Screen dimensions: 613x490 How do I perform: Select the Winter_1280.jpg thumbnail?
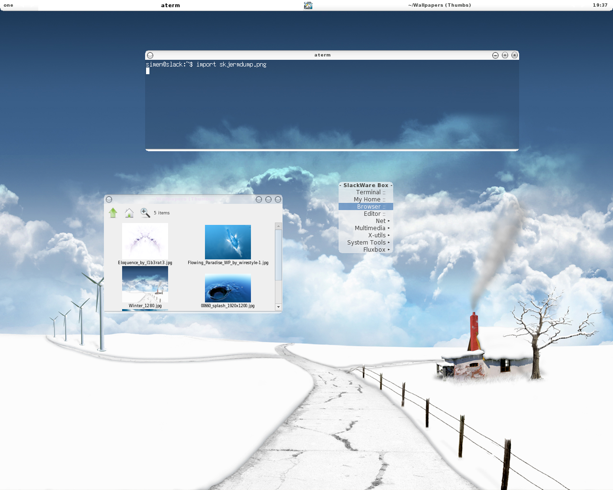coord(145,284)
